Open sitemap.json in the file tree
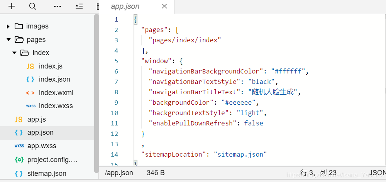 pyautogui.click(x=47, y=174)
